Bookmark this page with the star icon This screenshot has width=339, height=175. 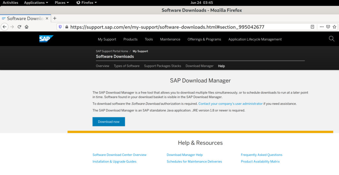(335, 27)
